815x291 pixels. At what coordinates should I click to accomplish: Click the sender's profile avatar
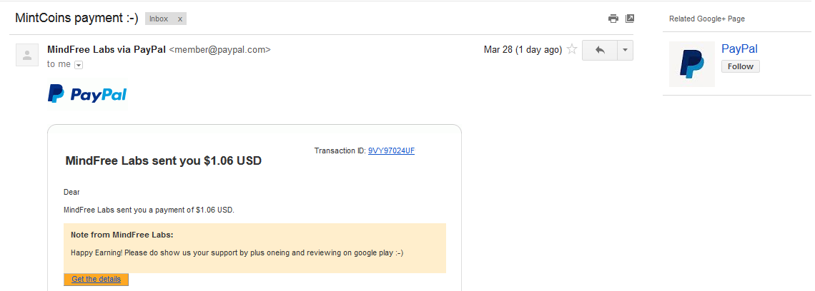27,55
